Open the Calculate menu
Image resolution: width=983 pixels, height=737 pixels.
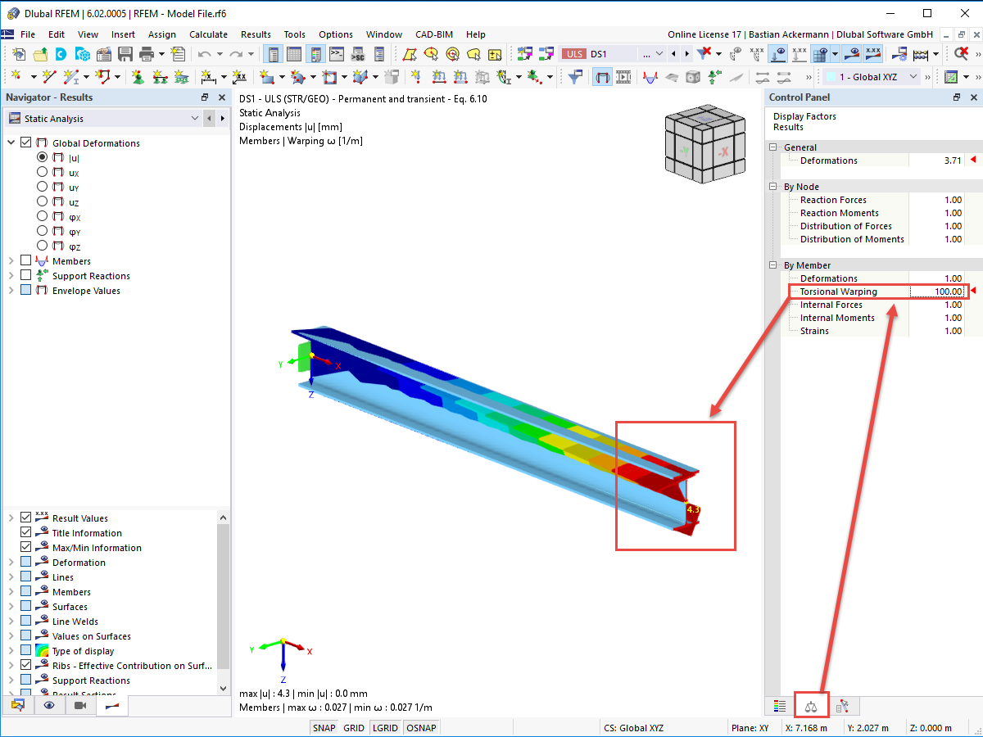pyautogui.click(x=208, y=34)
